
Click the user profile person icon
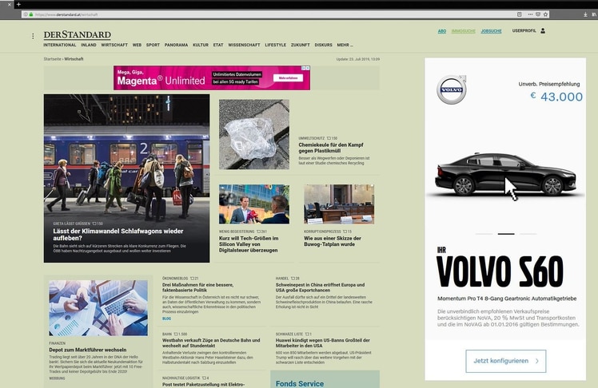coord(543,31)
